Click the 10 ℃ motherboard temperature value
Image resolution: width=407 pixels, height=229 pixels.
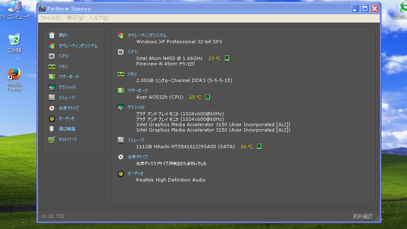point(195,97)
